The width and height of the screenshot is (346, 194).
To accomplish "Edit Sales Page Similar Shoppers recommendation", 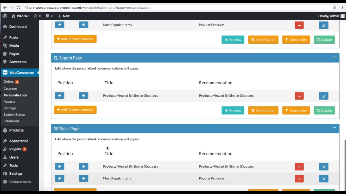I will (324, 167).
